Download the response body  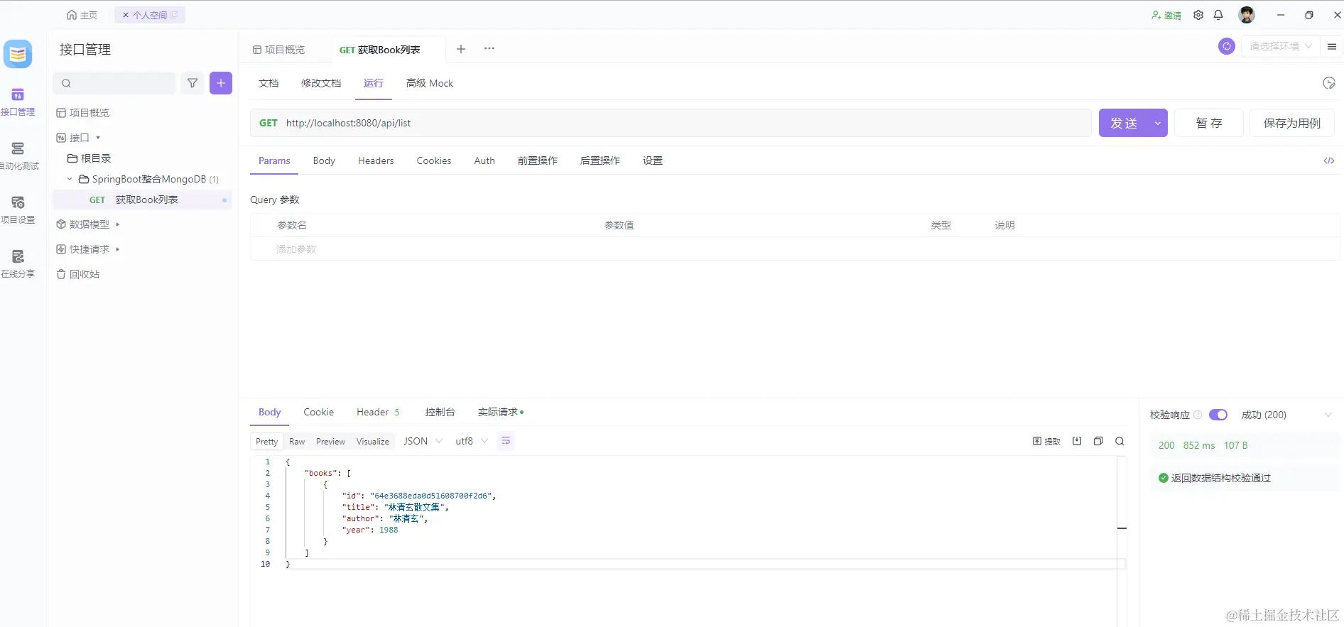pos(1077,441)
